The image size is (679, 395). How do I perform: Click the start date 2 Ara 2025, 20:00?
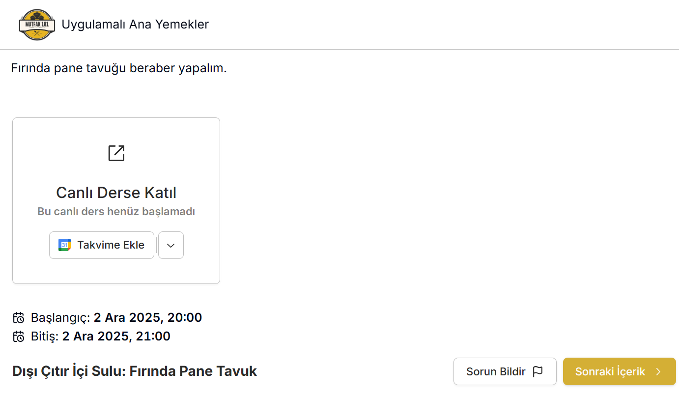(148, 318)
